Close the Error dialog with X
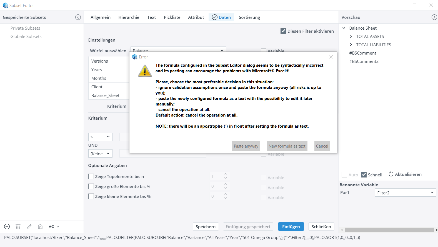The height and width of the screenshot is (247, 438). (x=331, y=57)
